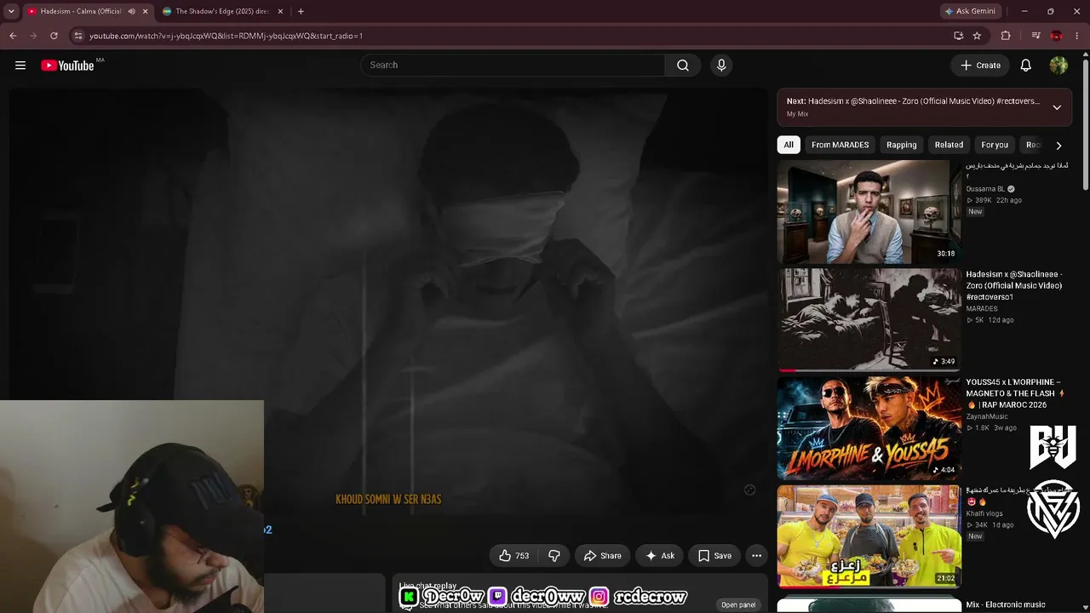Open the Chrome profile avatar

(1057, 36)
